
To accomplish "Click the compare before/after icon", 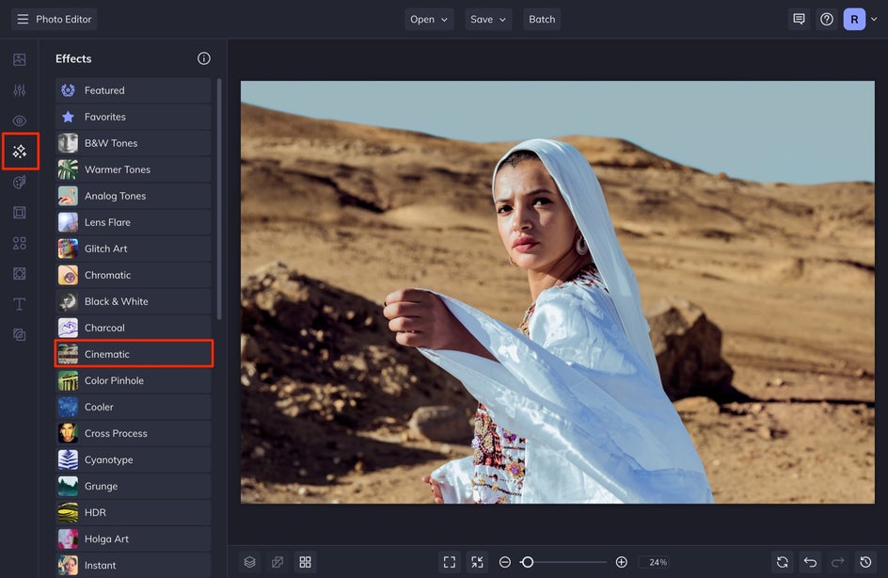I will click(x=277, y=562).
